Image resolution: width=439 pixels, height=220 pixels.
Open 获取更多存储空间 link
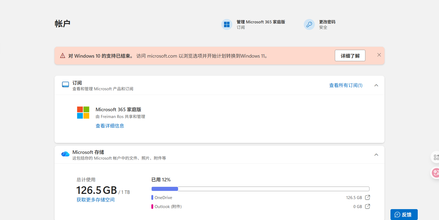[95, 200]
